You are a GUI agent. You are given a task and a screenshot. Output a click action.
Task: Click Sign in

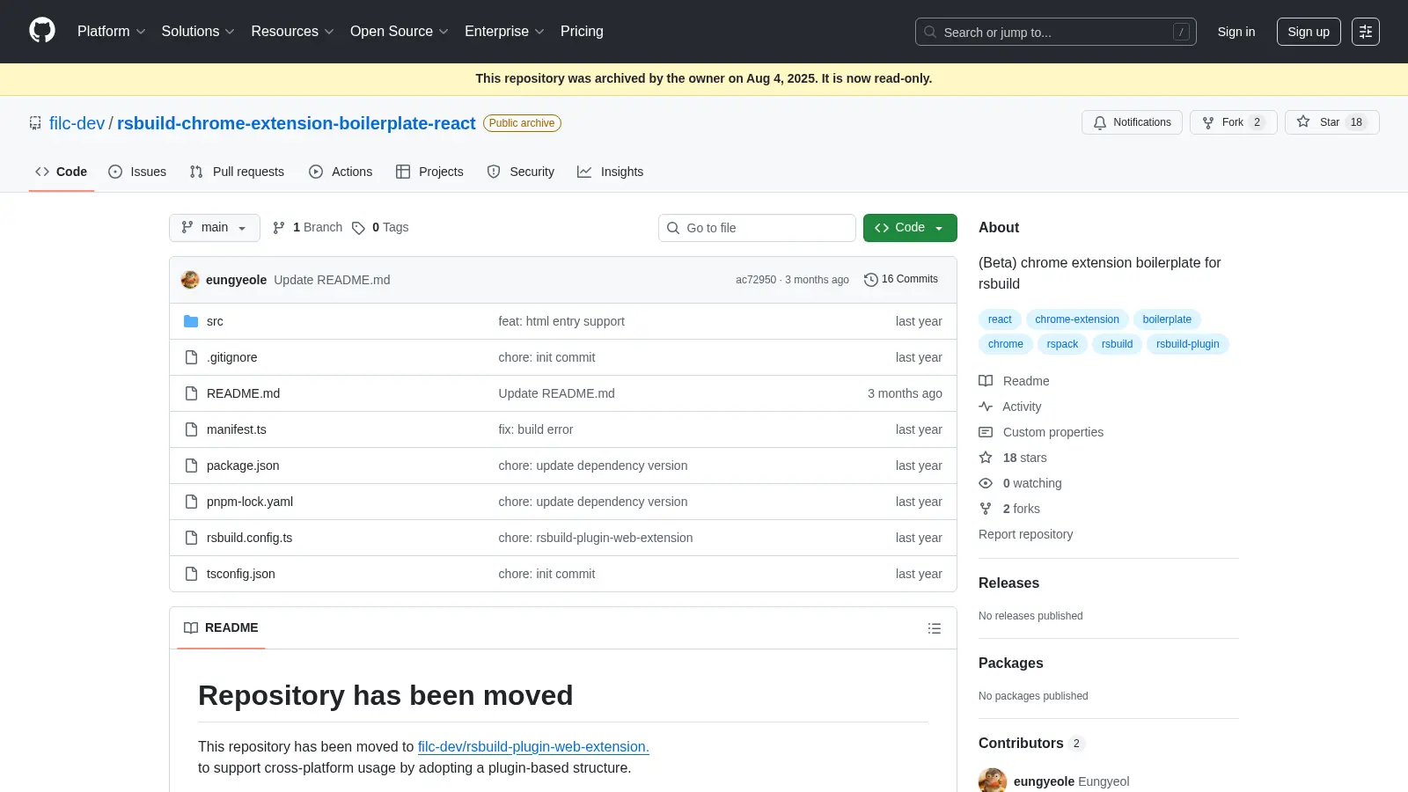[x=1236, y=32]
